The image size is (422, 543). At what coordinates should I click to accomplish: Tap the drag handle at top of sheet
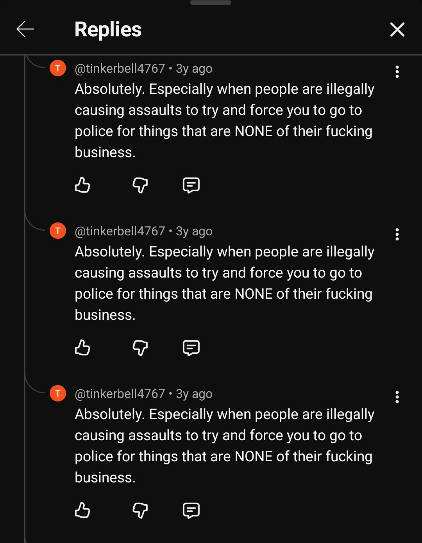(x=211, y=3)
